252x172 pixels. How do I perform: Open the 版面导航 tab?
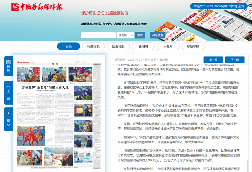[x=118, y=47]
